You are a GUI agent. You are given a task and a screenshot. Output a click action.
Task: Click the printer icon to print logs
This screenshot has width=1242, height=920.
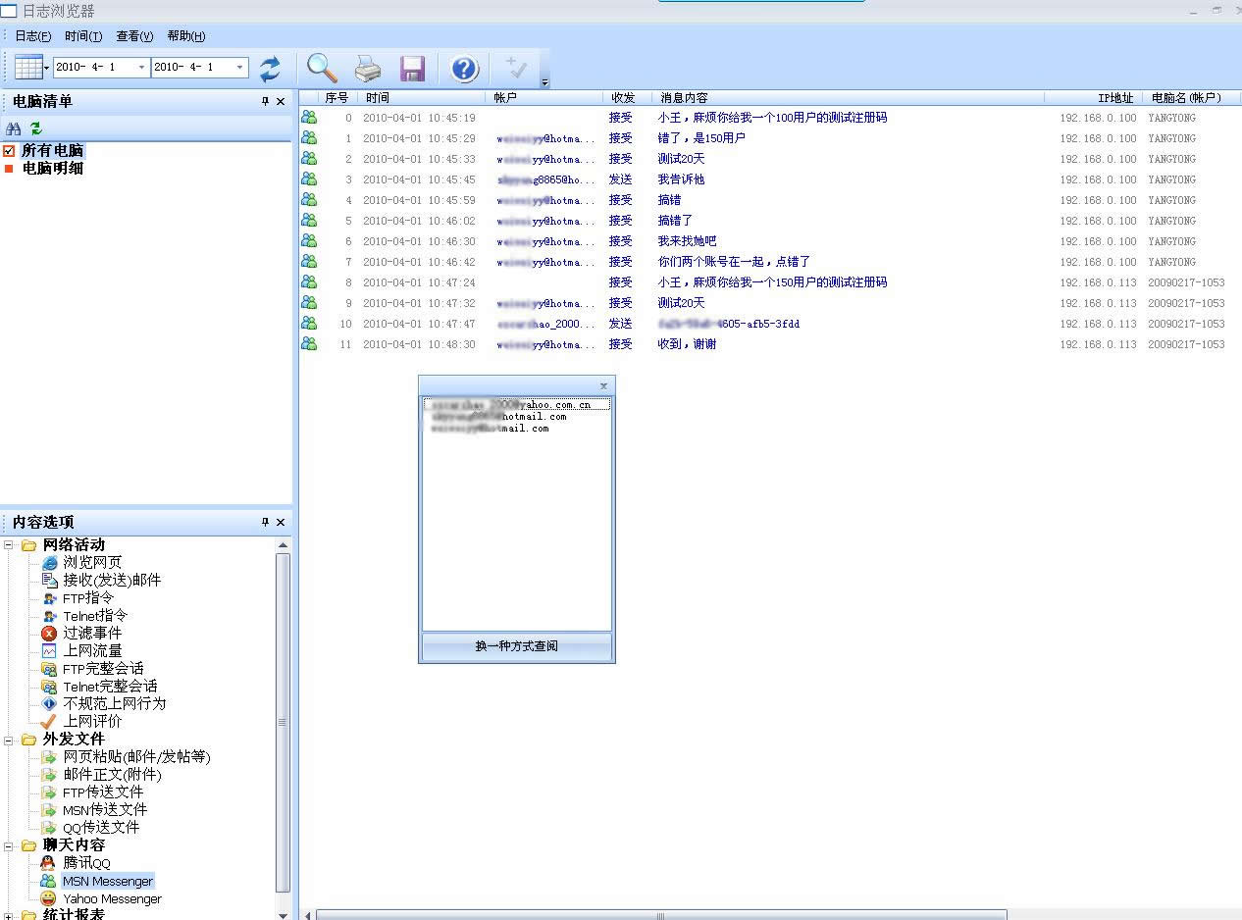click(x=368, y=69)
